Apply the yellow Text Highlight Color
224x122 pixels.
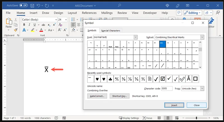33,30
